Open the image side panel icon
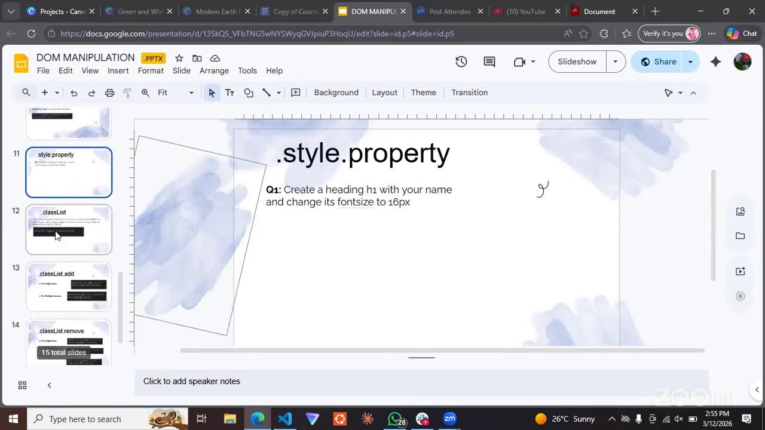 click(740, 211)
